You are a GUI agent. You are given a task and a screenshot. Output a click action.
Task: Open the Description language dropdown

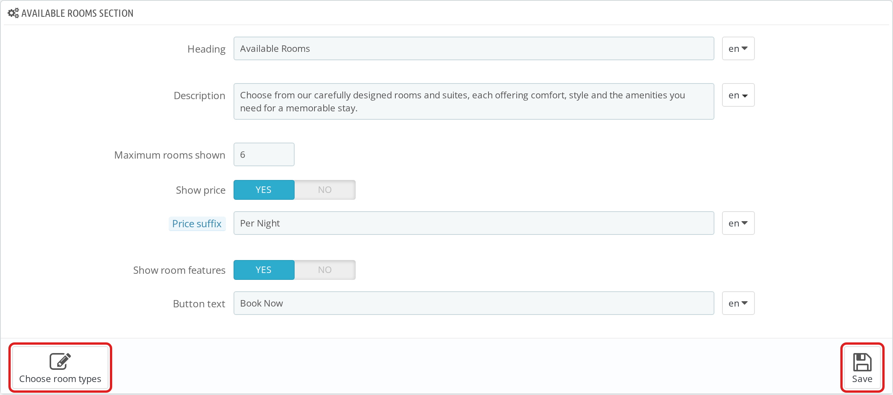[x=738, y=95]
